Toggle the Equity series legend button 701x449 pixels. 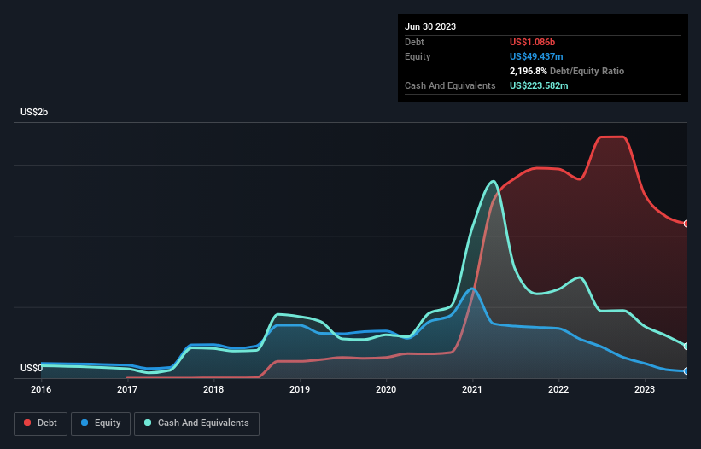[101, 423]
